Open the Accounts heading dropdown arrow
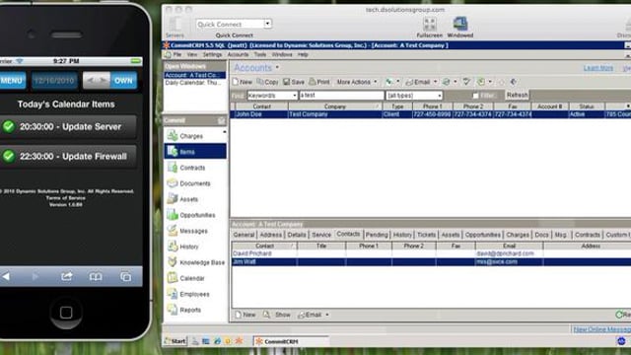Screen dimensions: 631x355 (277, 67)
